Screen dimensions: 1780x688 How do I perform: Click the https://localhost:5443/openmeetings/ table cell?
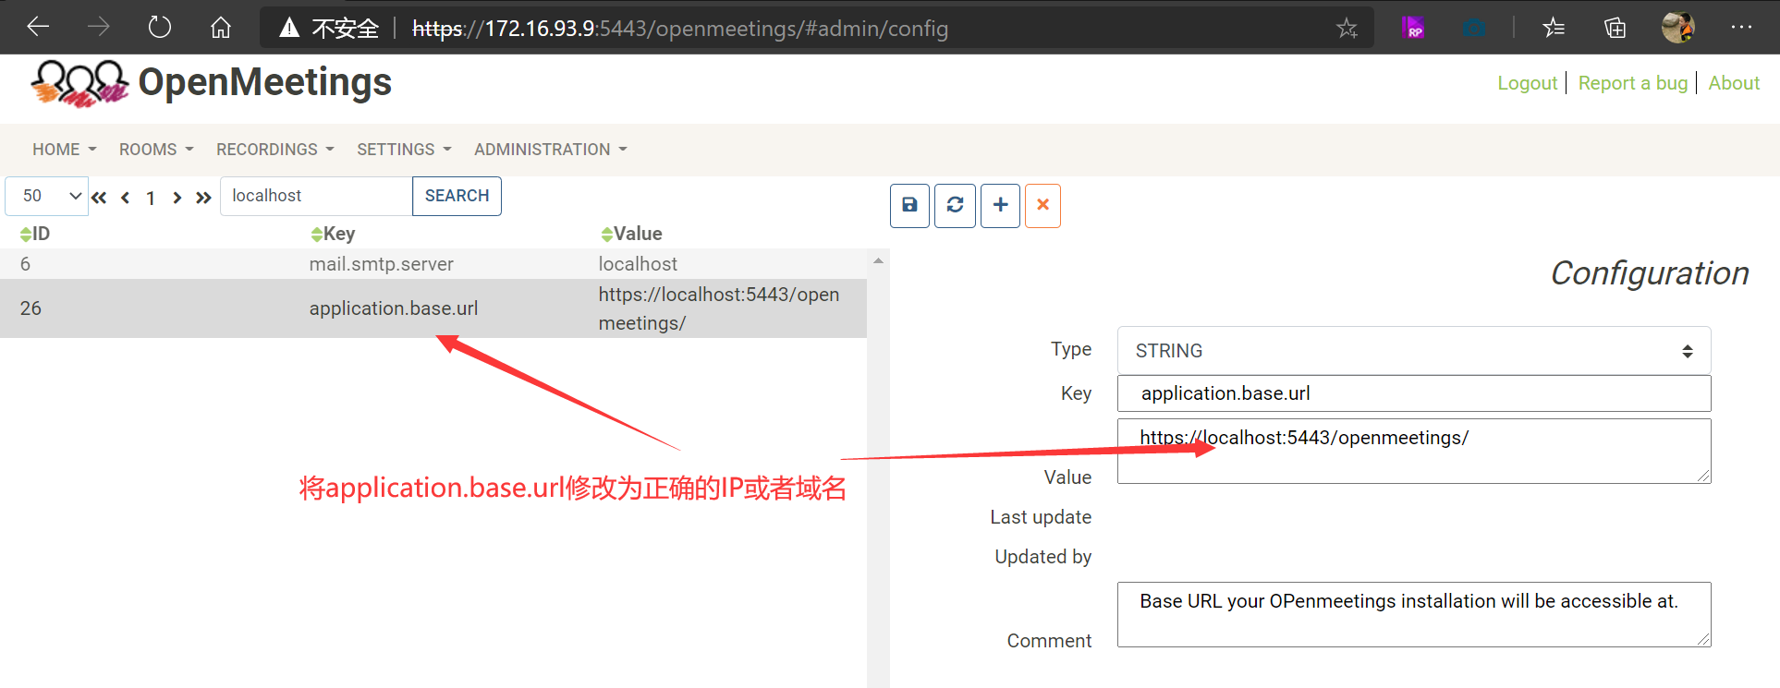[x=719, y=308]
